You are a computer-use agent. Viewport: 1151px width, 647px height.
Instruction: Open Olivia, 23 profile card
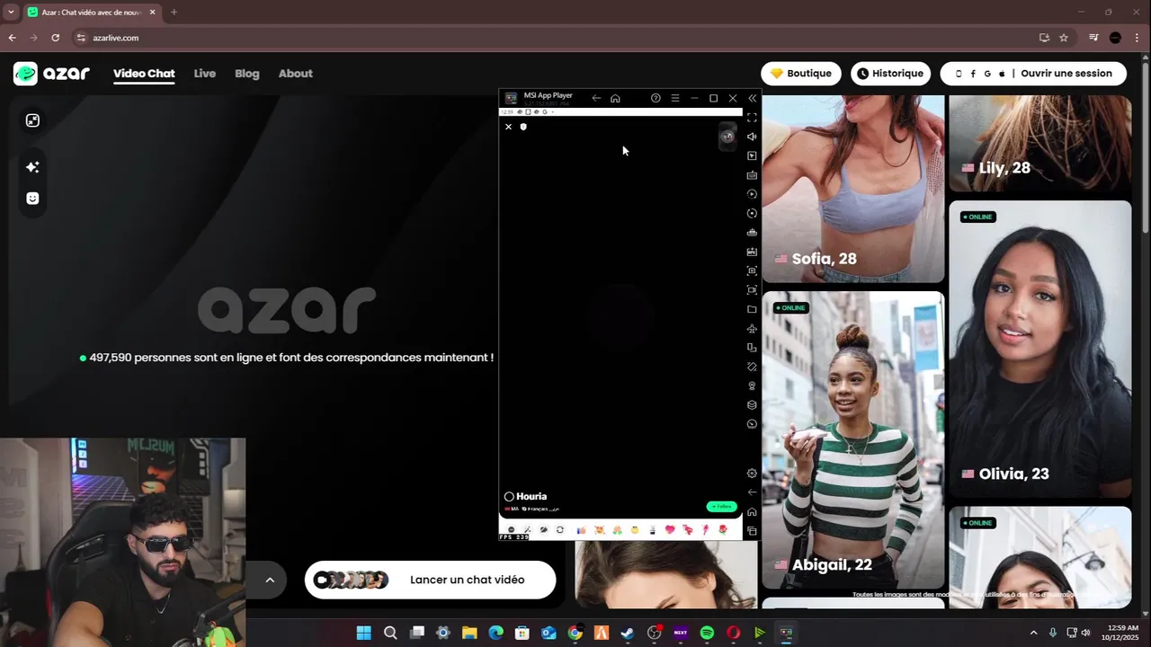(1040, 349)
